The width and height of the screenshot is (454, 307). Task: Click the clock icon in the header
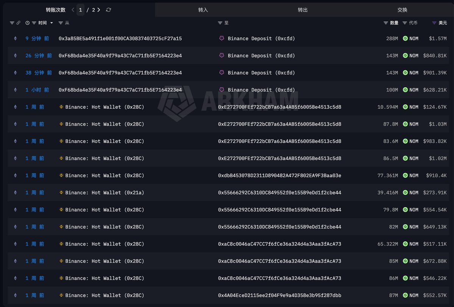(28, 23)
